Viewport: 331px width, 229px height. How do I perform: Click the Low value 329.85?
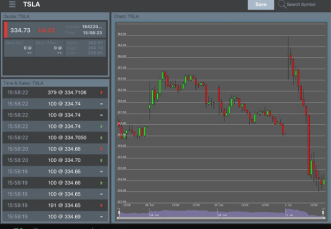(x=96, y=53)
